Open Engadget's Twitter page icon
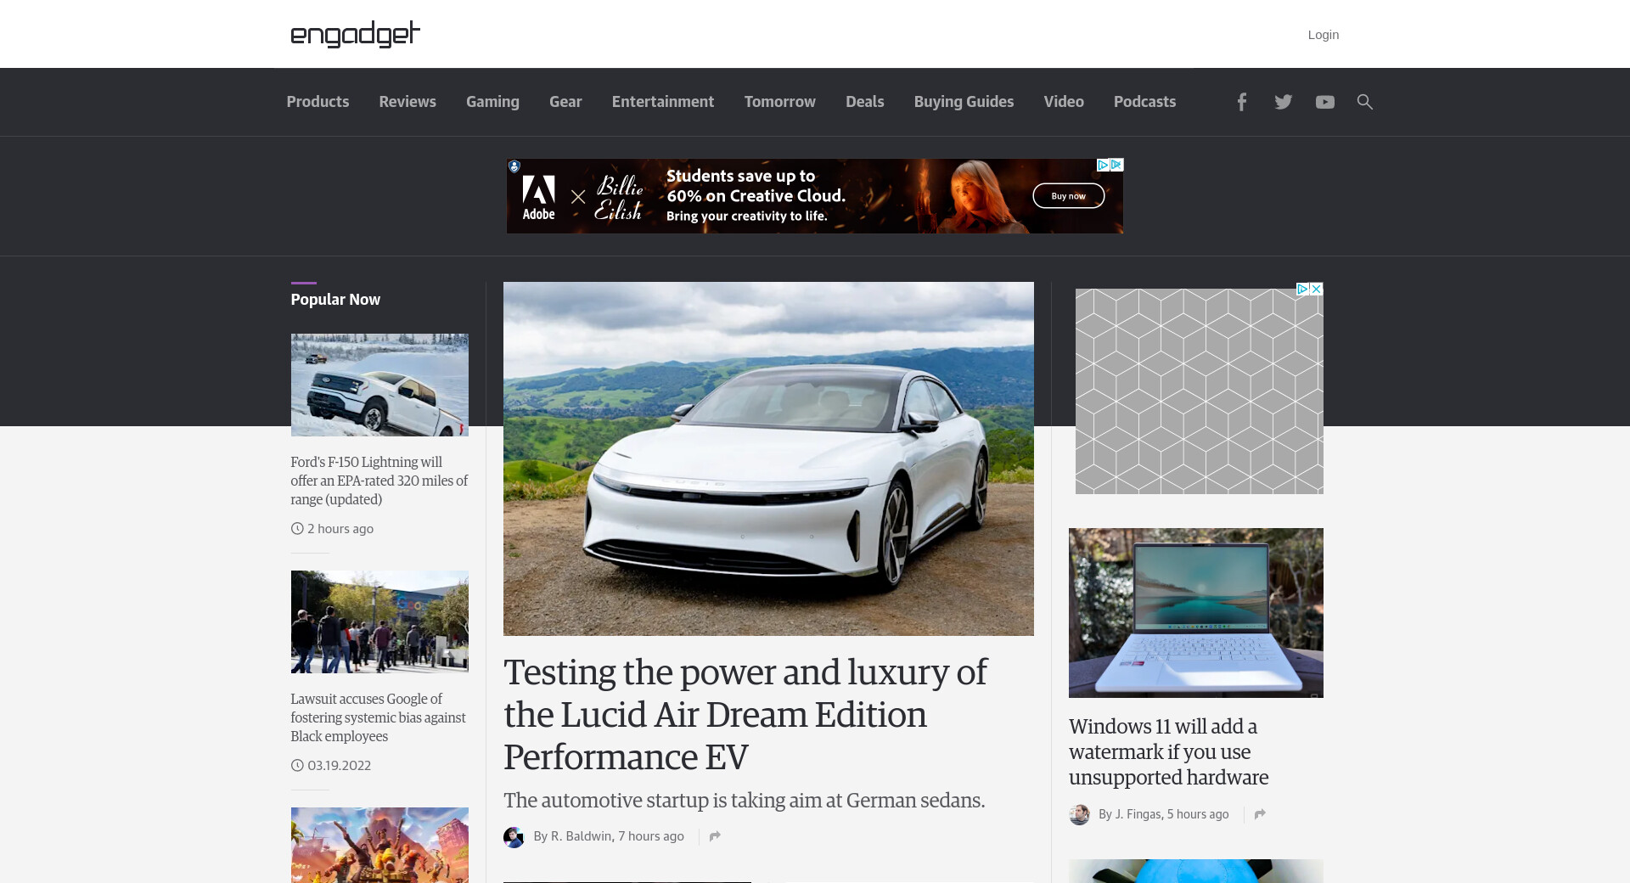The image size is (1630, 883). coord(1283,102)
